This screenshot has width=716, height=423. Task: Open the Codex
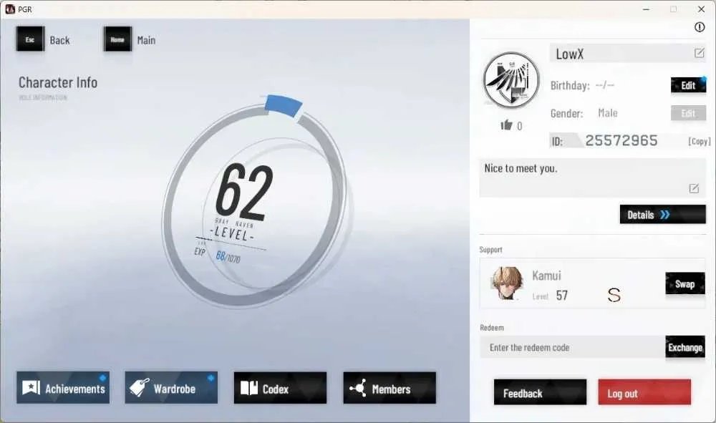[280, 388]
